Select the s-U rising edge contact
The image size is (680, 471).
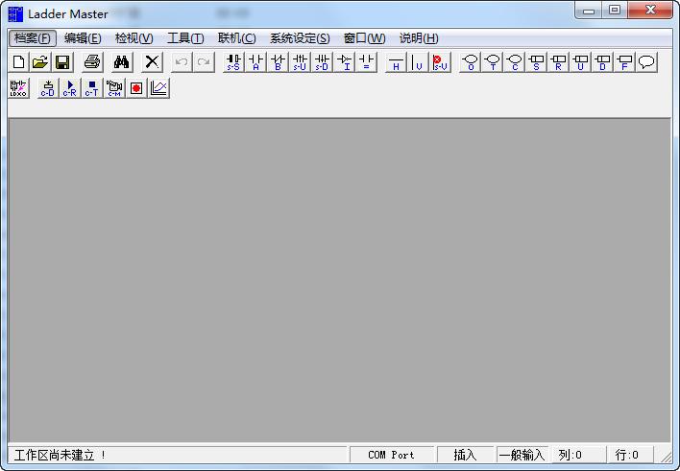coord(300,62)
